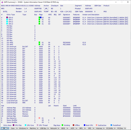131x130 pixels.
Task: Click the FEC10000 I/O APIC address
Action: click(66, 45)
